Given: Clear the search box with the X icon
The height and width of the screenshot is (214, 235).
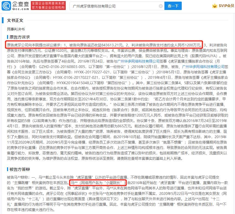Looking at the screenshot, I should click(x=161, y=6).
